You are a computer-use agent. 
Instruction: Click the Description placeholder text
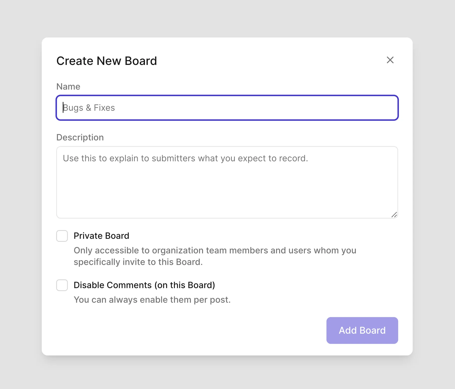pyautogui.click(x=185, y=158)
